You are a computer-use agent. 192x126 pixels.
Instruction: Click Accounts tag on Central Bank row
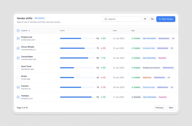(162, 58)
